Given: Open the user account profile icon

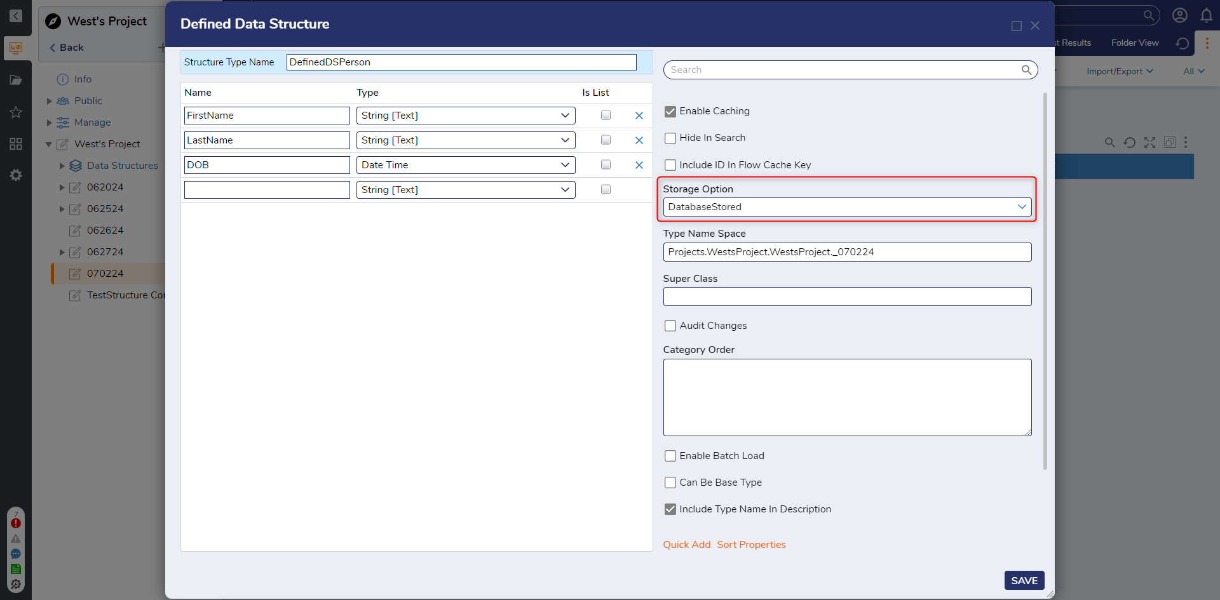Looking at the screenshot, I should pyautogui.click(x=1180, y=15).
